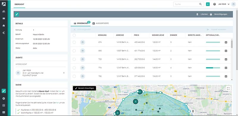Click address 14195 Berlin in row 674
Viewport: 238px width, 116px height.
(123, 42)
